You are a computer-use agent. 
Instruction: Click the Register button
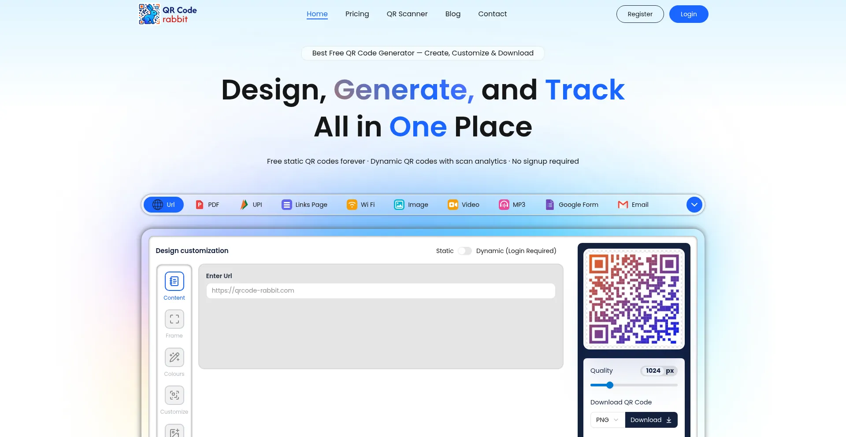pos(640,14)
